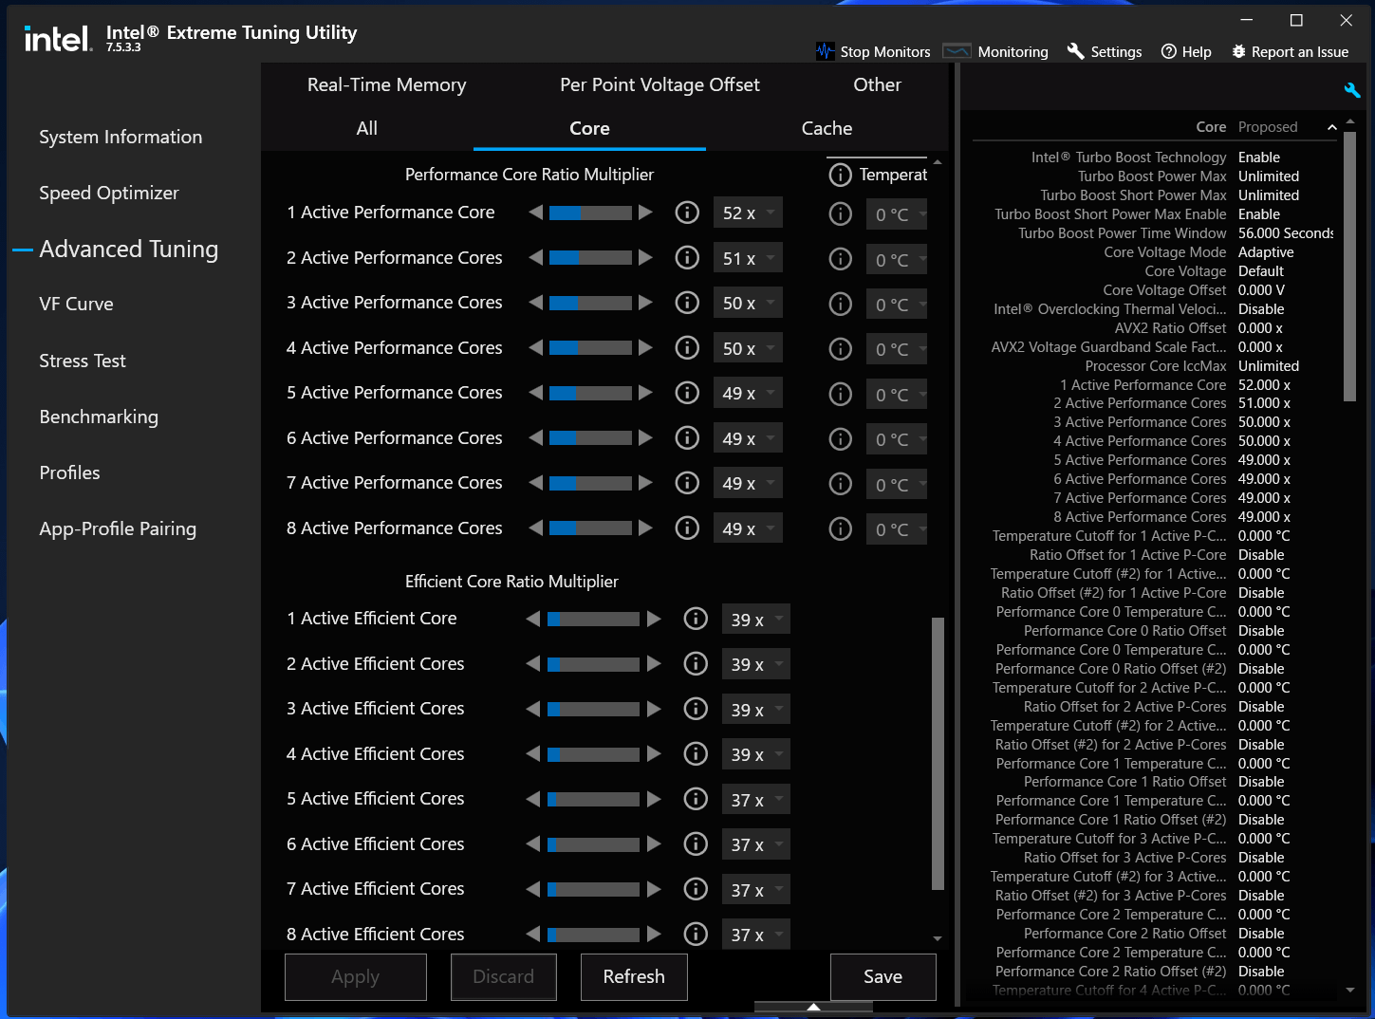
Task: Decrease 7 Active Efficient Cores ratio with left arrow
Action: pos(533,889)
